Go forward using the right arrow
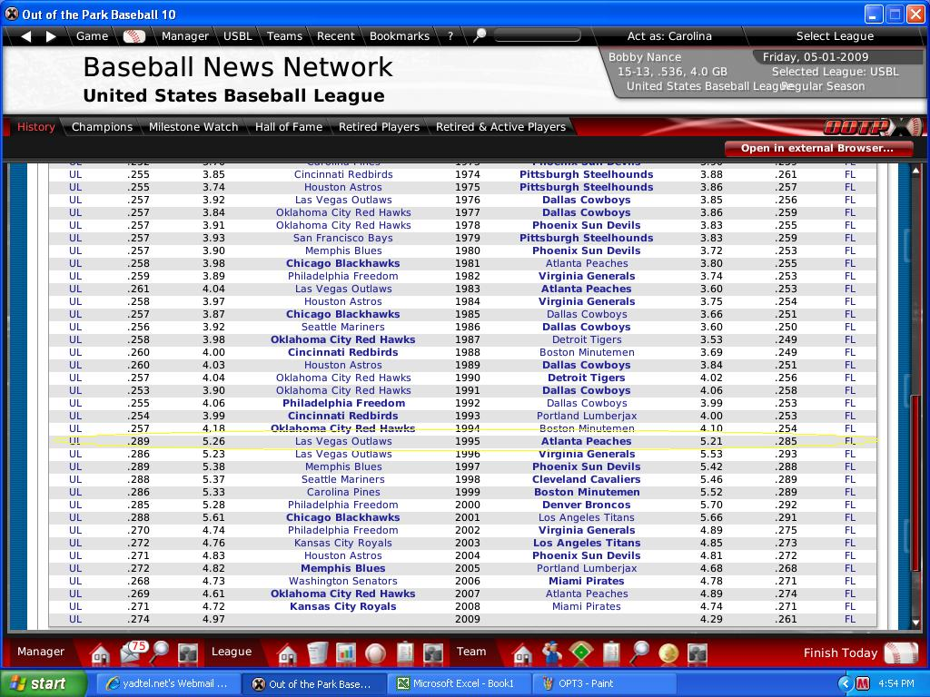Viewport: 930px width, 697px height. 51,36
